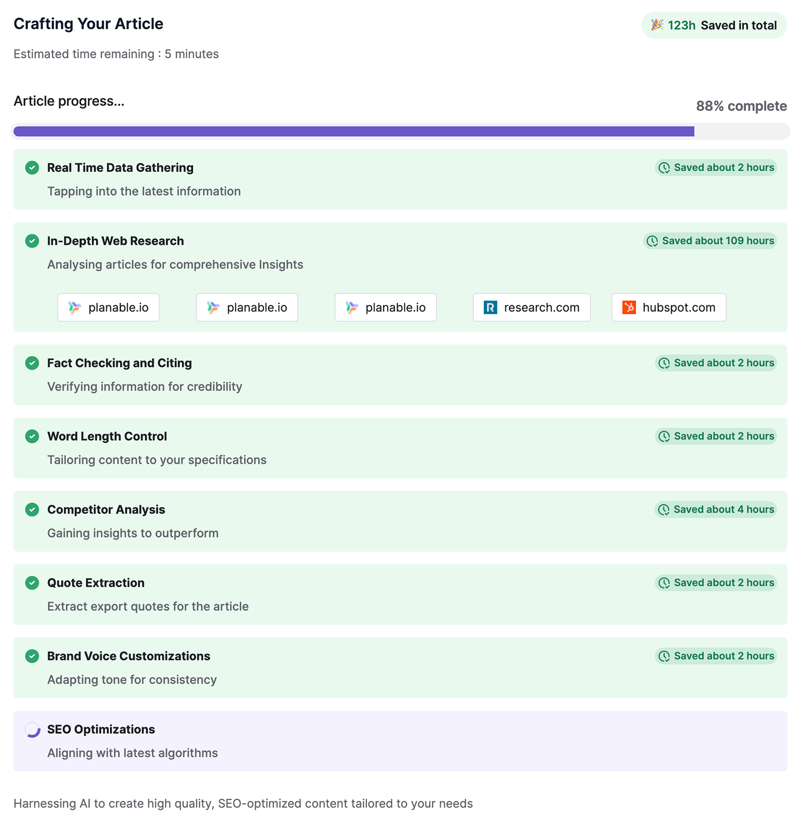Open the first planable.io source chip
The height and width of the screenshot is (827, 799).
108,307
